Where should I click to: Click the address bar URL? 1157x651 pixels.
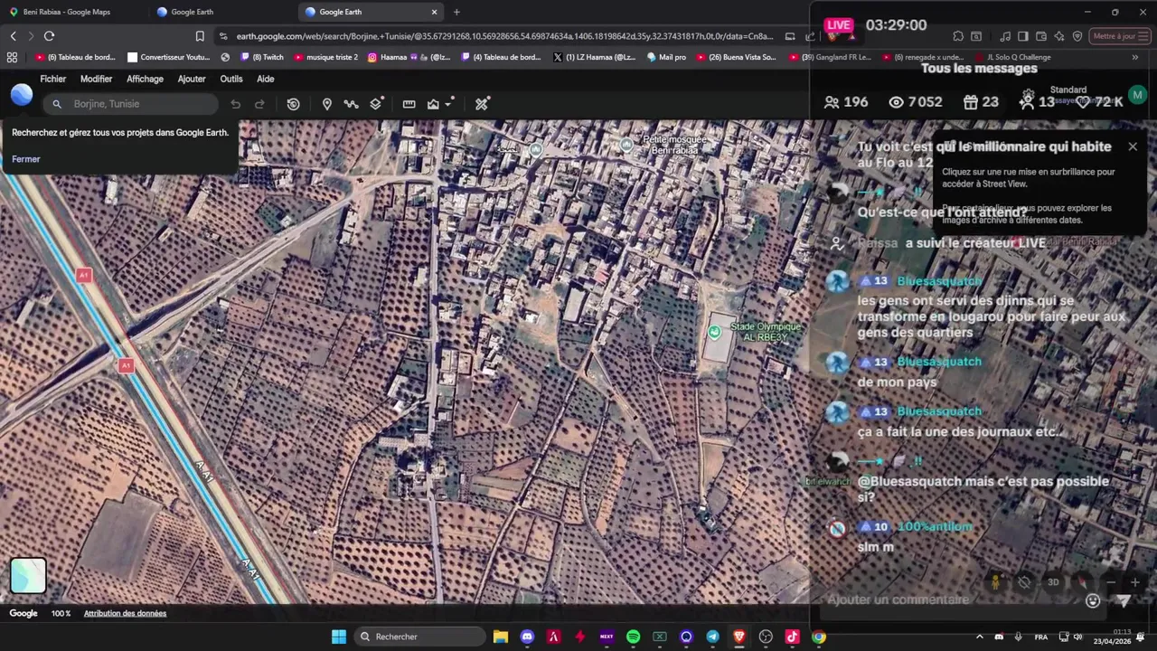coord(504,36)
